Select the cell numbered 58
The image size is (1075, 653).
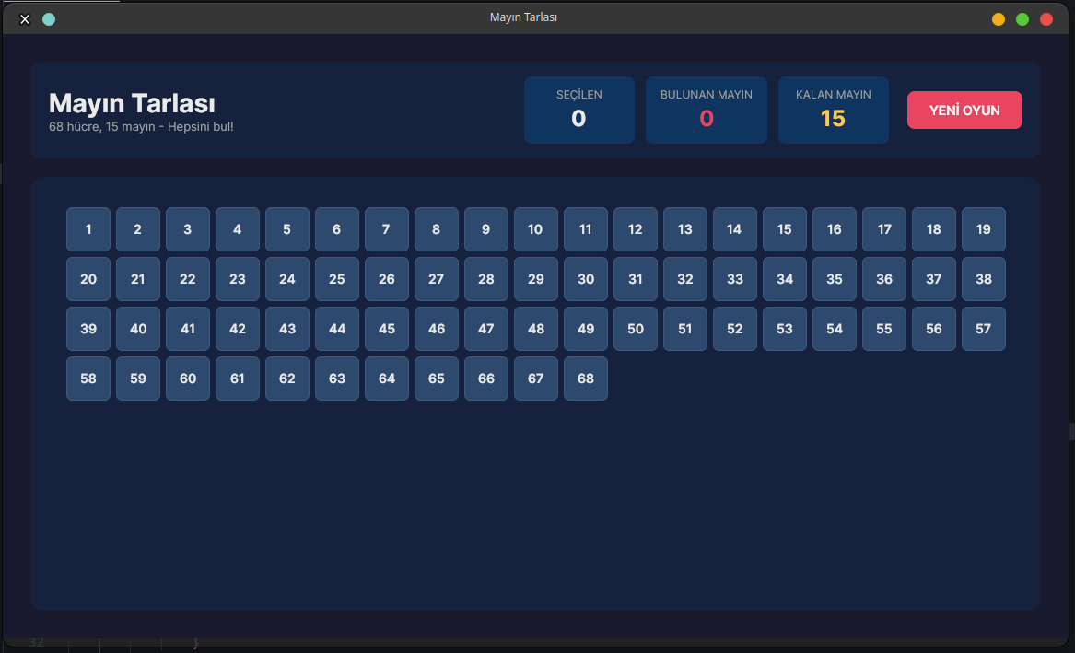[88, 379]
